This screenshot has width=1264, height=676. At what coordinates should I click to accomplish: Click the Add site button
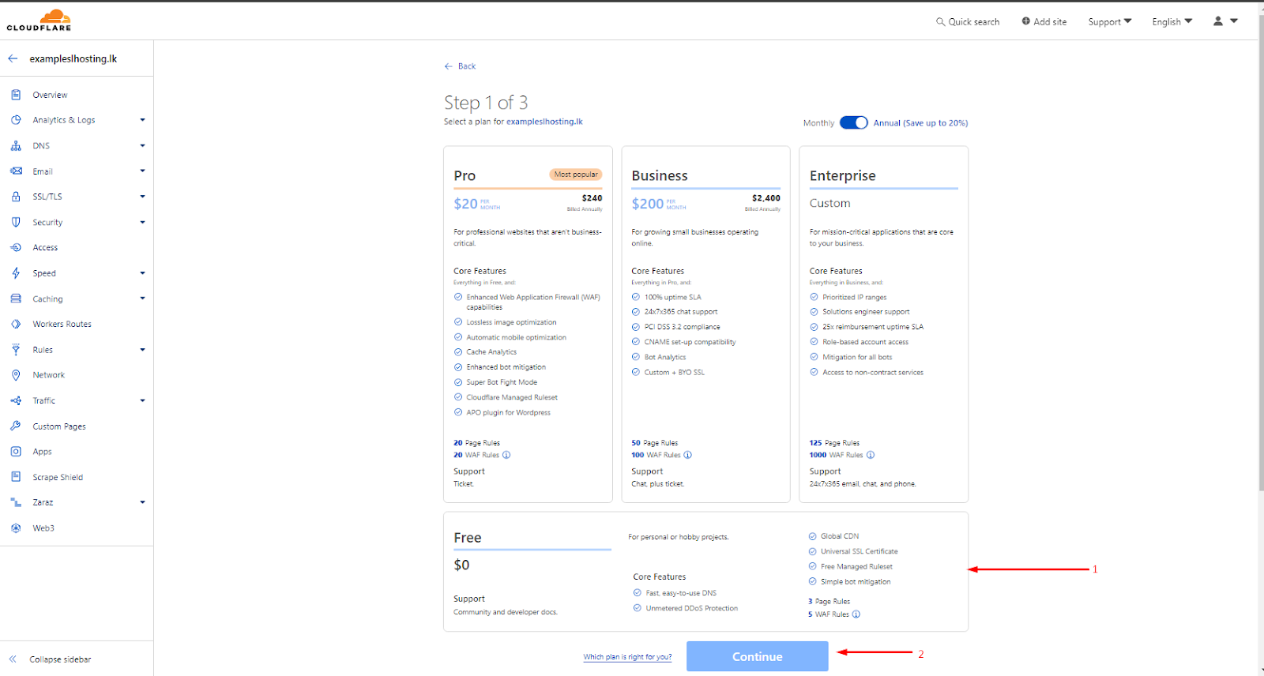tap(1044, 22)
